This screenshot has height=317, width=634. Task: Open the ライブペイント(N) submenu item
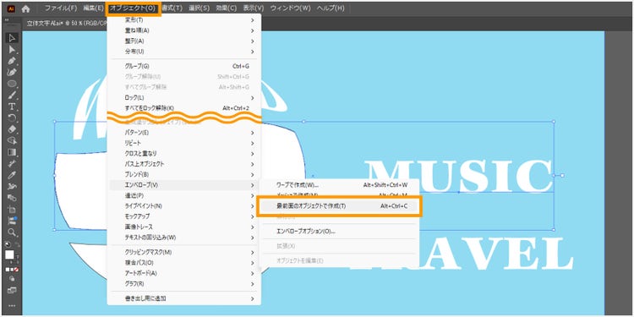[x=184, y=206]
